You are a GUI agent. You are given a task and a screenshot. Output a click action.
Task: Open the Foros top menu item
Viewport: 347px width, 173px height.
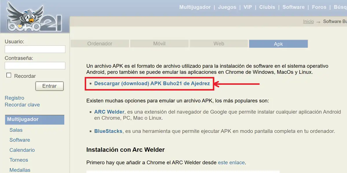tap(319, 7)
